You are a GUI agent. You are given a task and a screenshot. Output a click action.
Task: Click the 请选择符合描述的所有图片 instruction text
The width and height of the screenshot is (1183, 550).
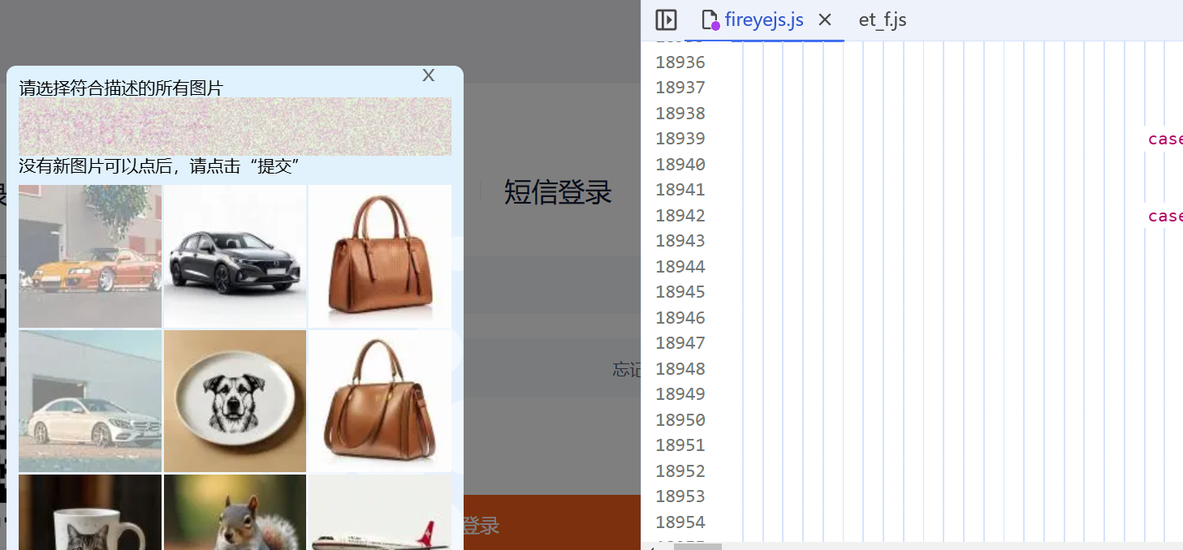tap(121, 88)
